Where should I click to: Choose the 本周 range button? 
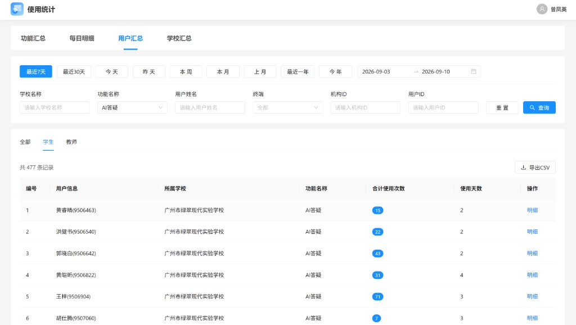click(186, 71)
